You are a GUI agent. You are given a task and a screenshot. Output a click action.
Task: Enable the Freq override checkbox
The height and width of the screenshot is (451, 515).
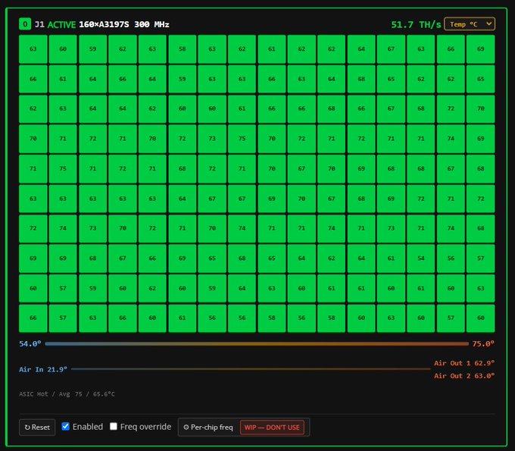(x=114, y=426)
